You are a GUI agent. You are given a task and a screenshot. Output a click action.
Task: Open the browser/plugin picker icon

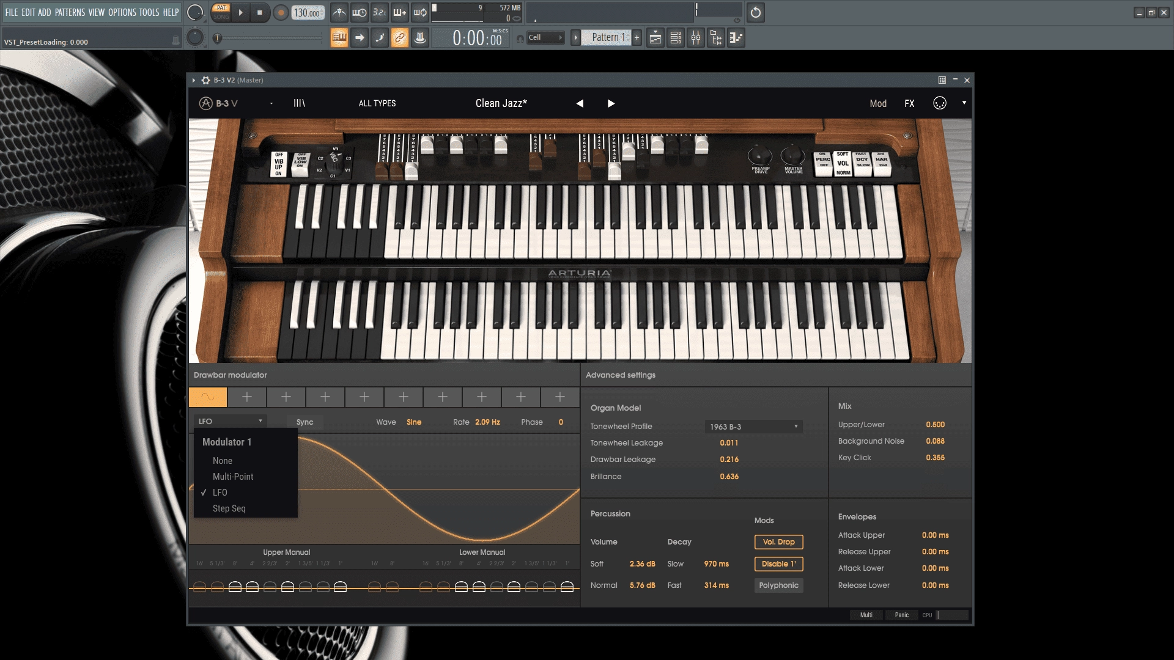point(716,38)
